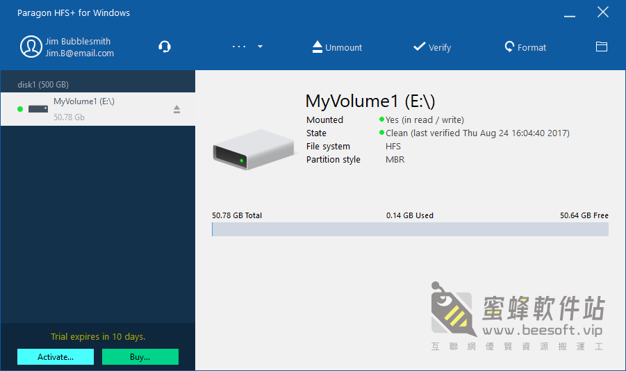Click the small drive icon beside MyVolume1

[x=38, y=109]
